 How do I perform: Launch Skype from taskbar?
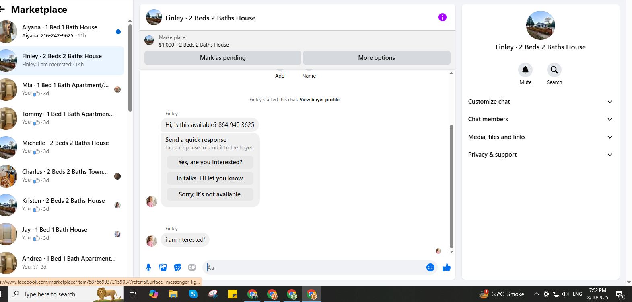tap(193, 294)
